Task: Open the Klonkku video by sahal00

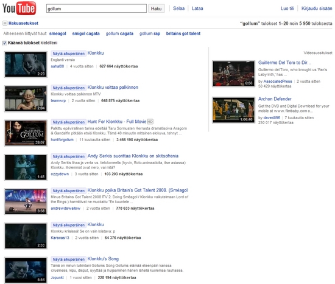Action: coord(96,53)
